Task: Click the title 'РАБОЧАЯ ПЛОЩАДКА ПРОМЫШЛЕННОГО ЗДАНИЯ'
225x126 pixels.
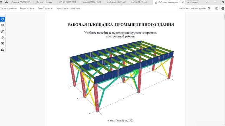Action: pos(121,24)
